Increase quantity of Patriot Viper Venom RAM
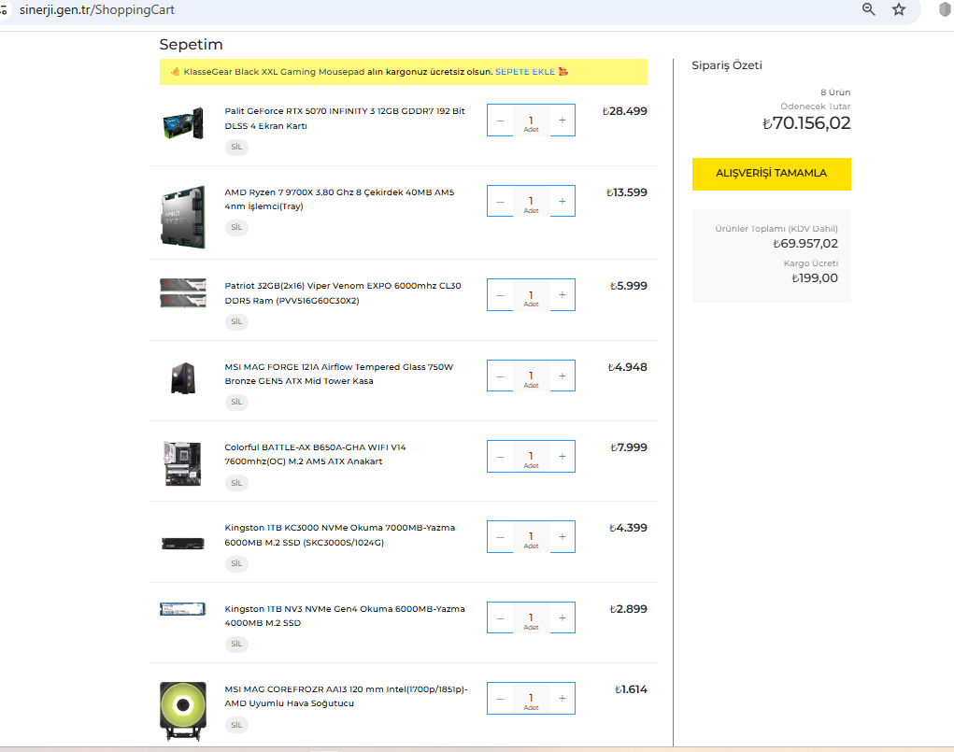Viewport: 954px width, 752px height. coord(562,295)
